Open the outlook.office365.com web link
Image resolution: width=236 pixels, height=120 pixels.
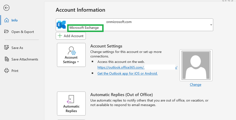(137, 67)
